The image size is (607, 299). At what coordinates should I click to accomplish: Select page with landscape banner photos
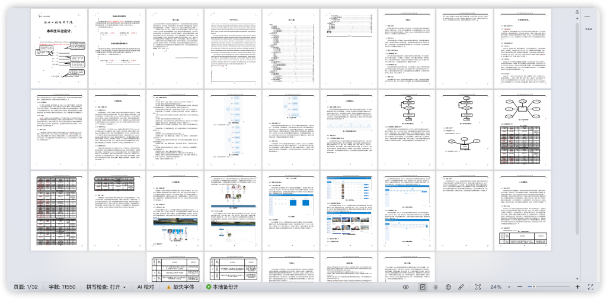click(x=175, y=210)
